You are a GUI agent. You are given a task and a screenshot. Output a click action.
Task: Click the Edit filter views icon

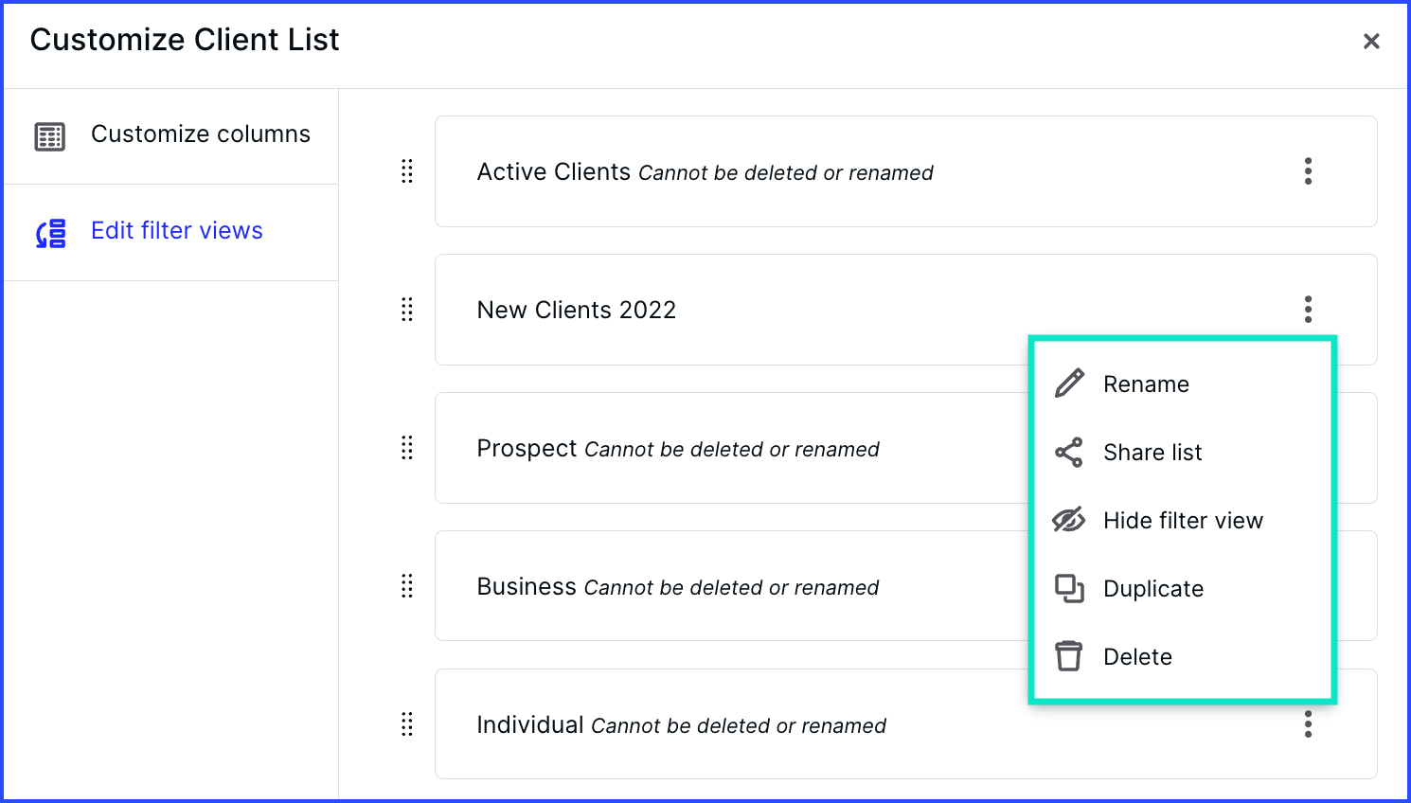point(51,233)
